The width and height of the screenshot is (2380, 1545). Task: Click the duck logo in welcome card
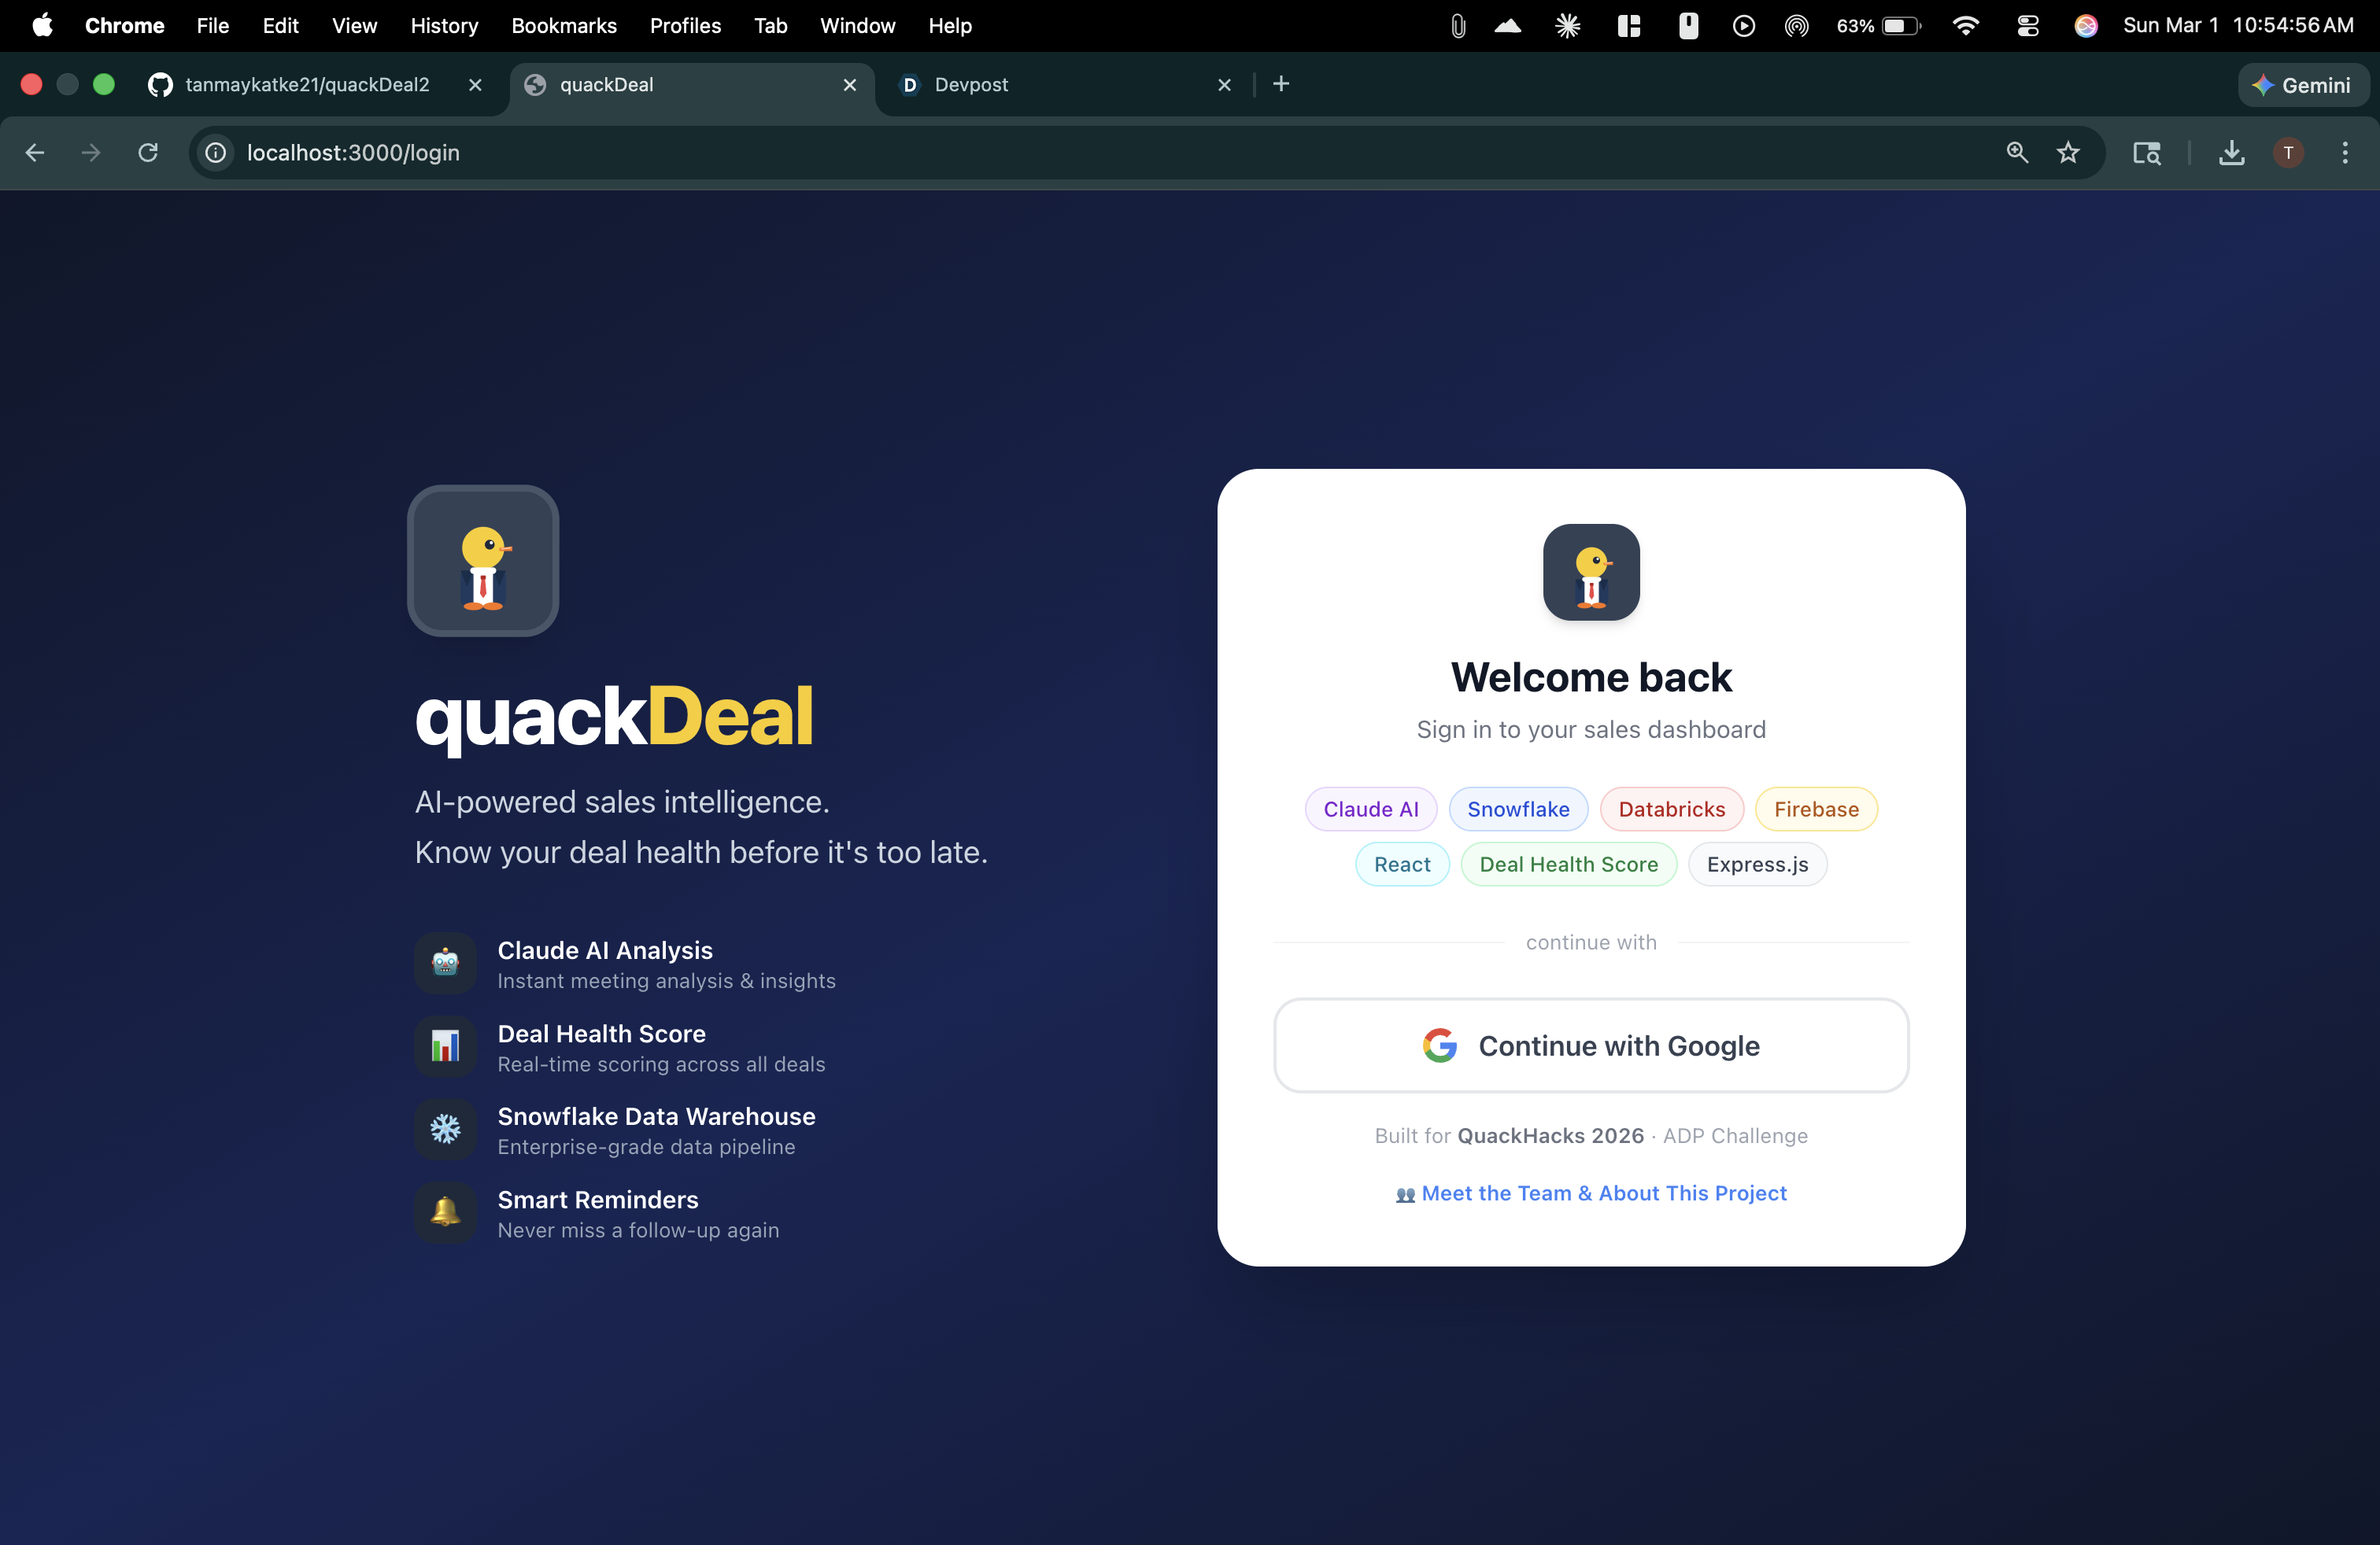pos(1590,573)
